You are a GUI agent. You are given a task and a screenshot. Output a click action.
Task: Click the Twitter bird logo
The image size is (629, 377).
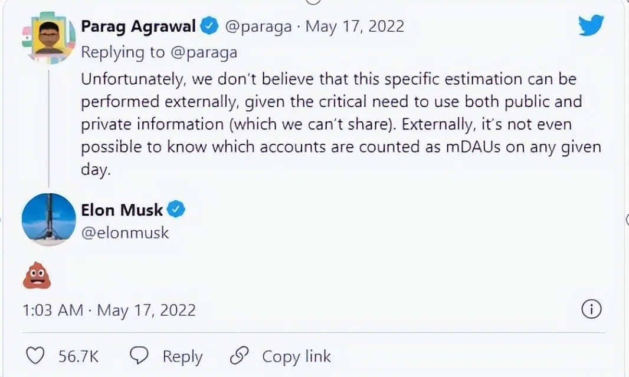point(590,27)
